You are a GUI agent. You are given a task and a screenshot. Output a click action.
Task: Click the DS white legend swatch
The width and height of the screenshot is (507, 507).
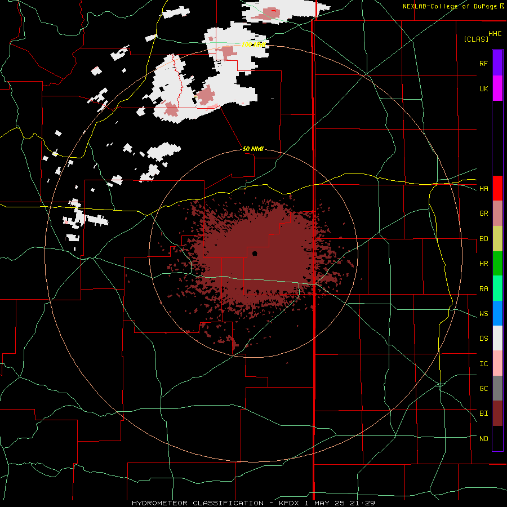pyautogui.click(x=497, y=338)
